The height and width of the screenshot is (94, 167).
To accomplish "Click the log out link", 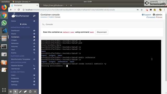I will click(159, 17).
